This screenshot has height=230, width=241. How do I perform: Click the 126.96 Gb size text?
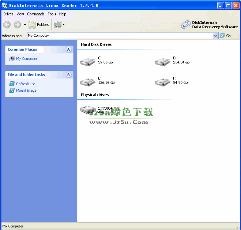pos(106,83)
